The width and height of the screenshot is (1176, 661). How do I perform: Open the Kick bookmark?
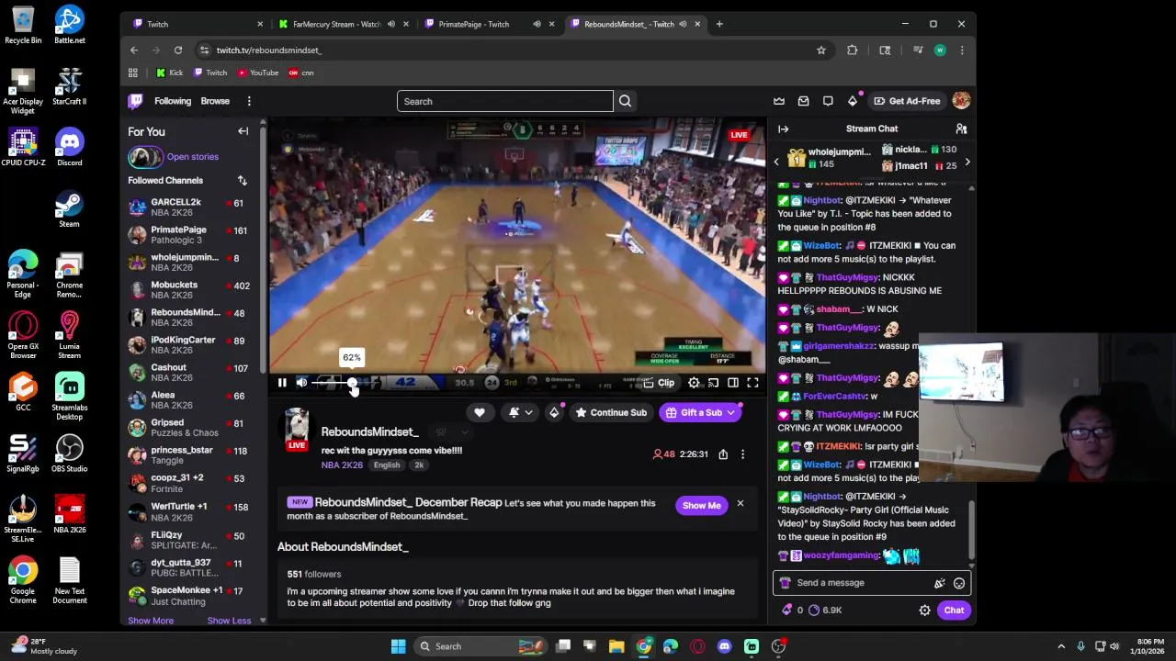169,73
